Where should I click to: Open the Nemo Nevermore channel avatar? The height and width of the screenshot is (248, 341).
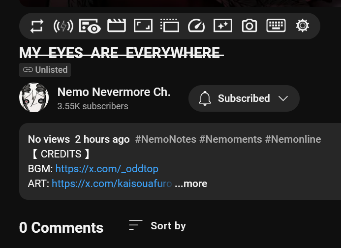point(34,97)
